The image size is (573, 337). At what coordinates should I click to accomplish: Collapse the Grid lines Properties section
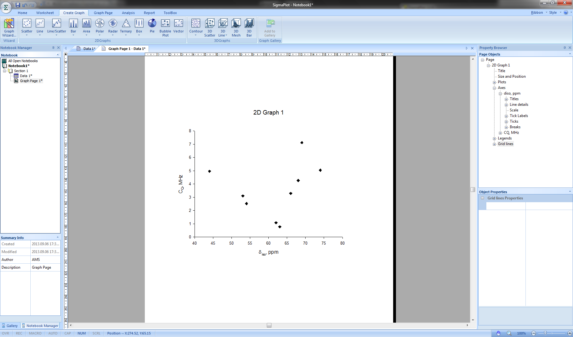(x=482, y=198)
